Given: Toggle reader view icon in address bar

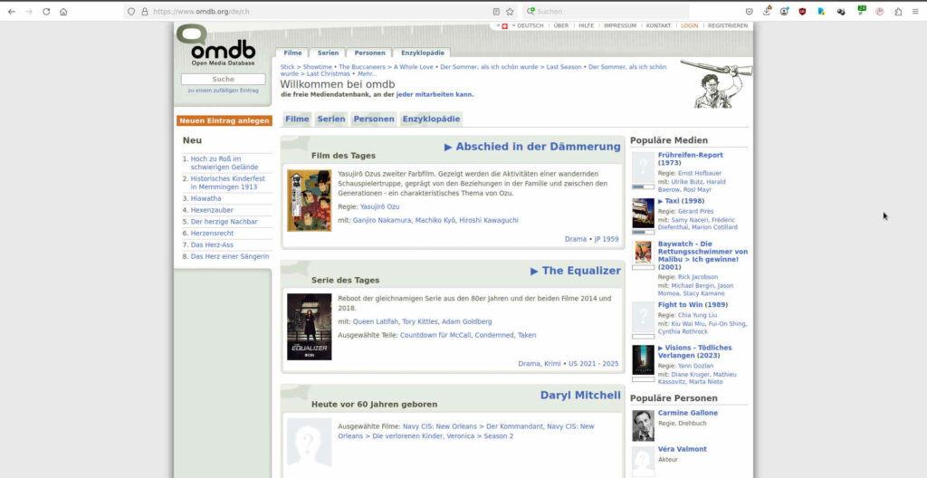Looking at the screenshot, I should pos(496,11).
